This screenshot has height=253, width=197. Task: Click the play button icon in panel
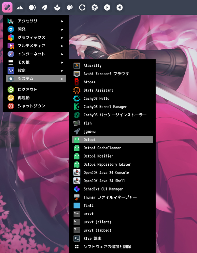click(x=107, y=8)
